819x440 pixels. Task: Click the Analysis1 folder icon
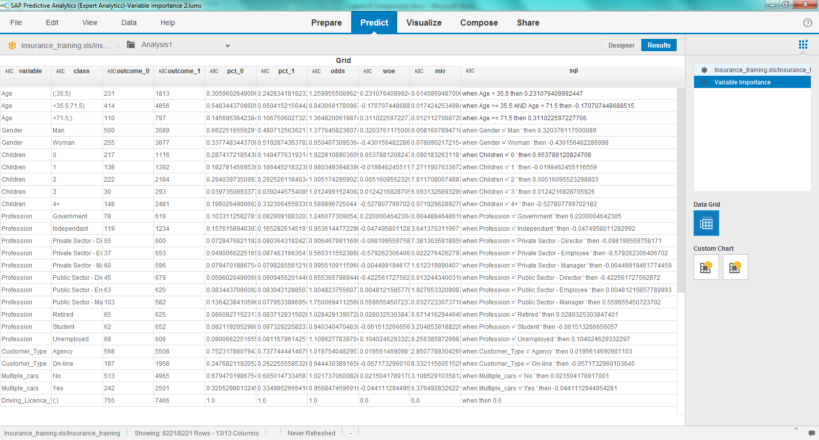(x=131, y=45)
